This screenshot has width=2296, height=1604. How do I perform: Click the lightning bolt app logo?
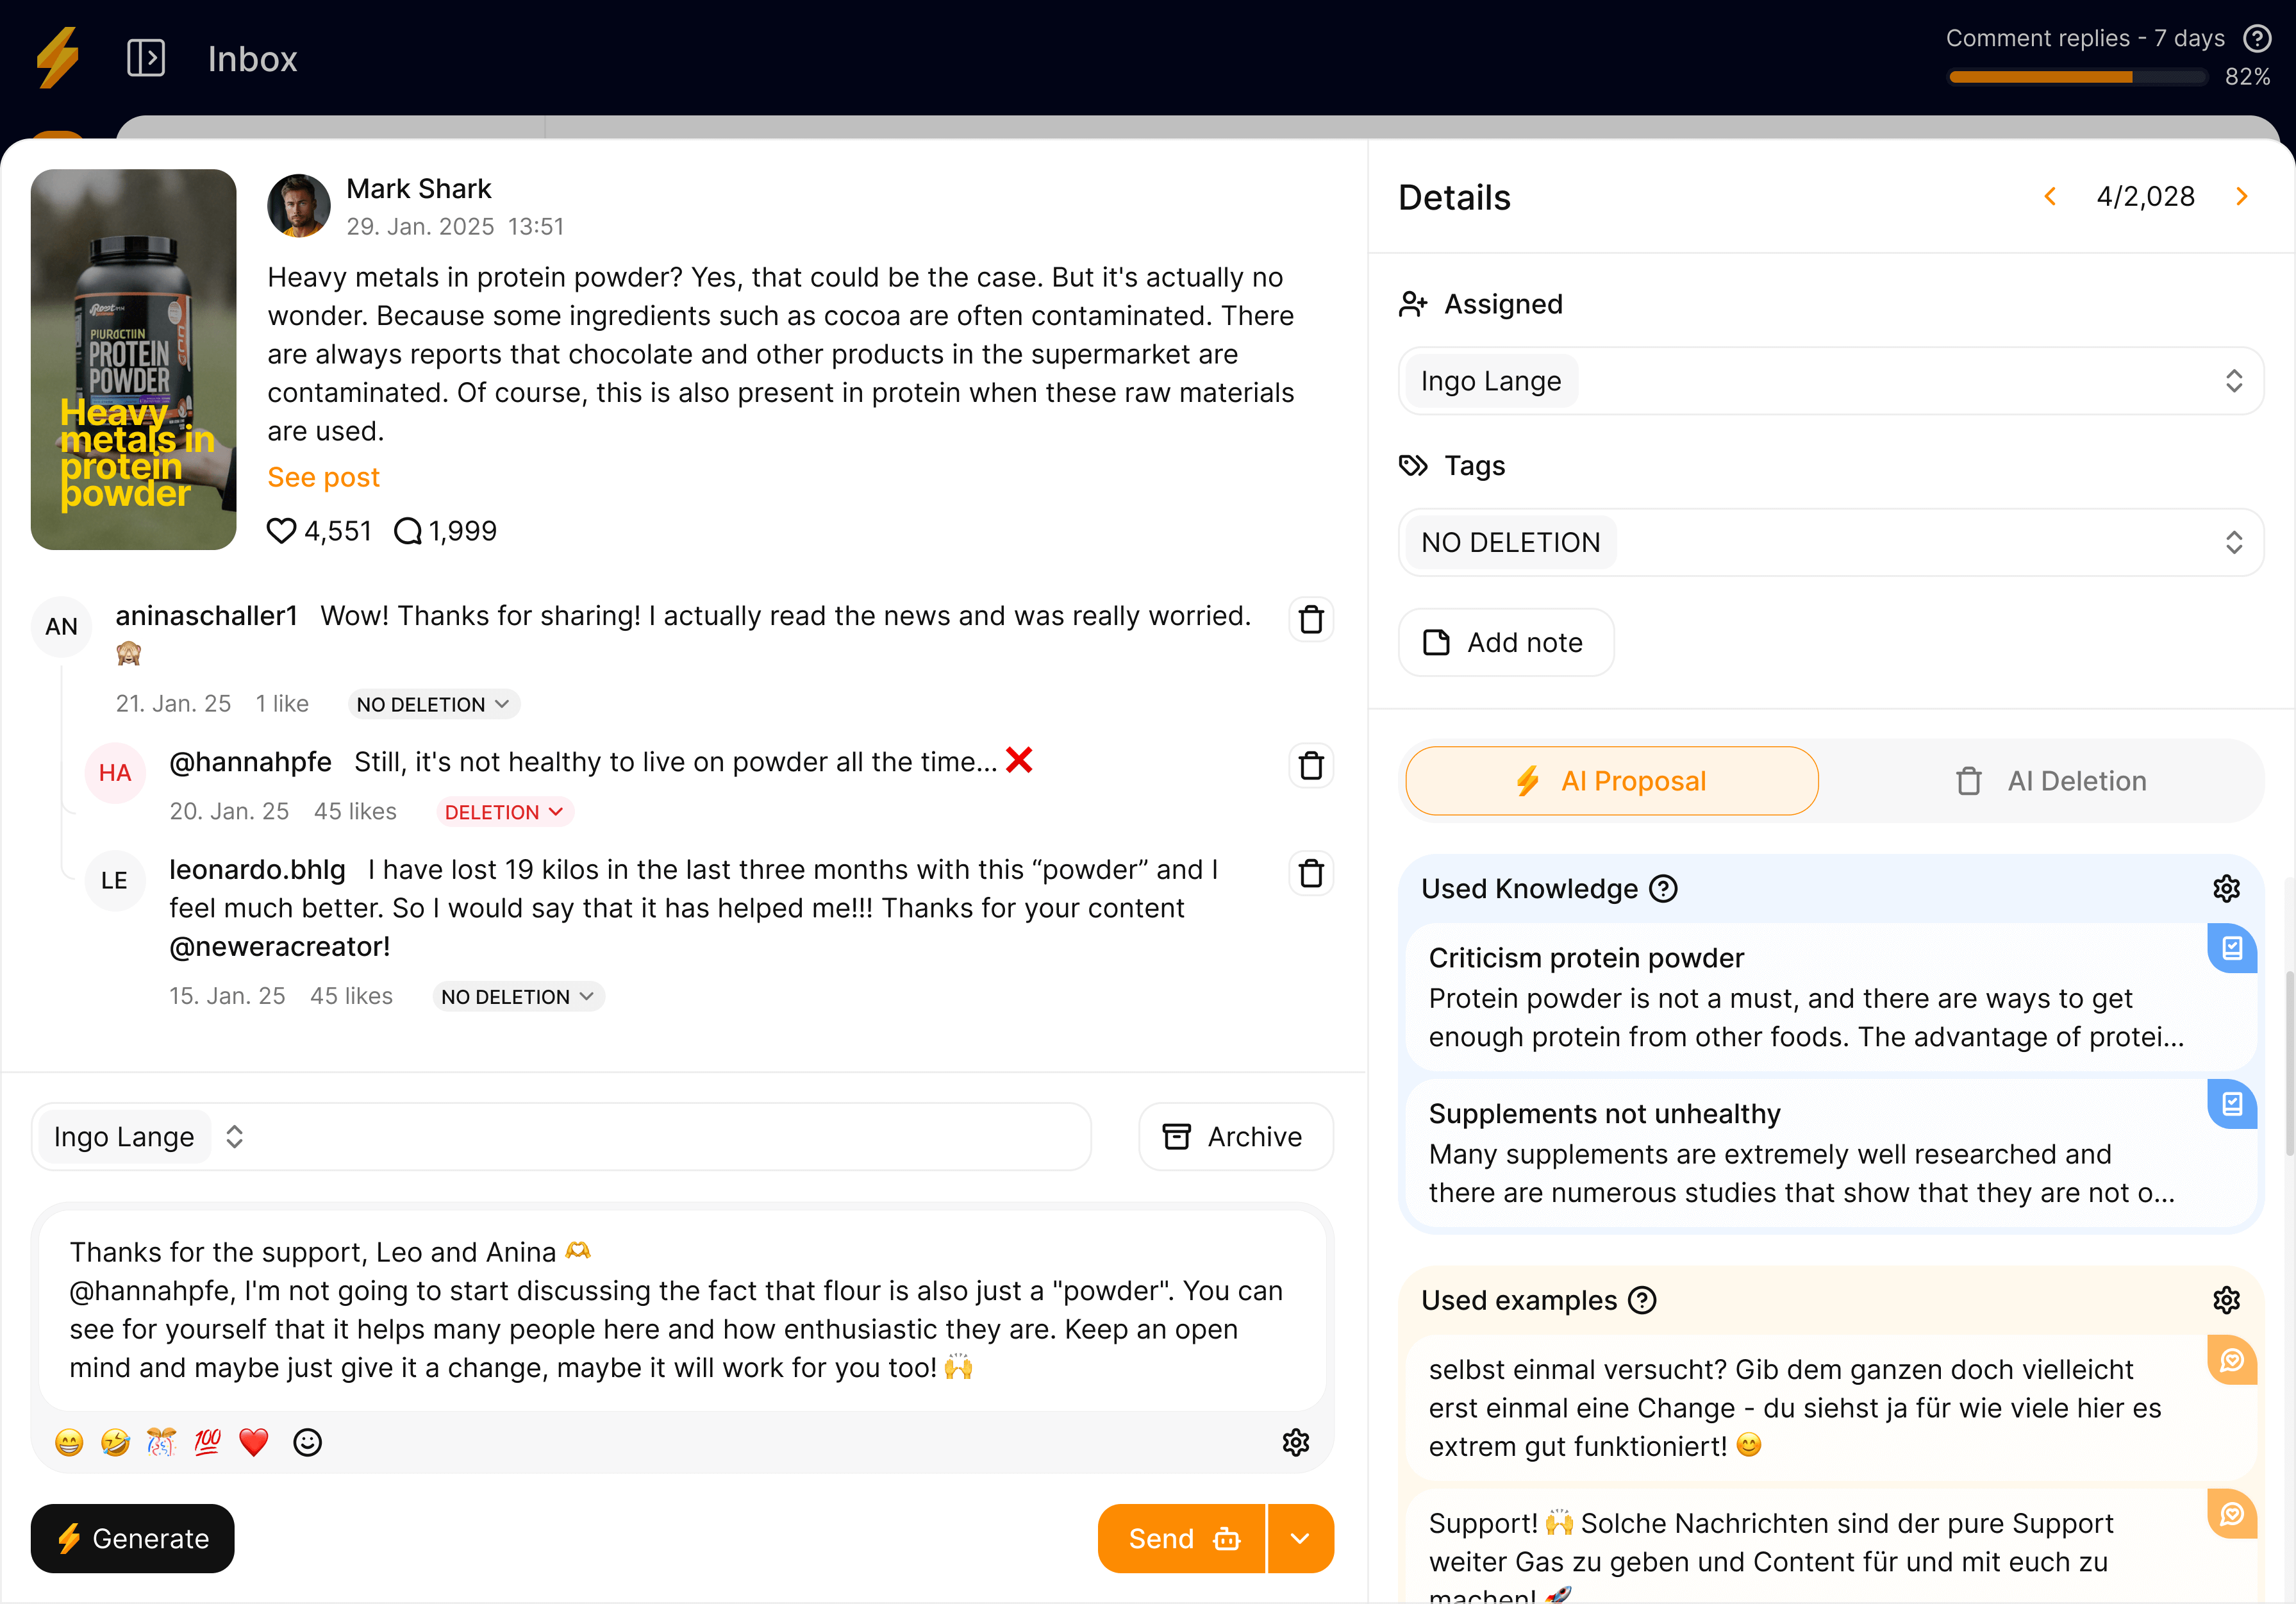click(x=58, y=58)
